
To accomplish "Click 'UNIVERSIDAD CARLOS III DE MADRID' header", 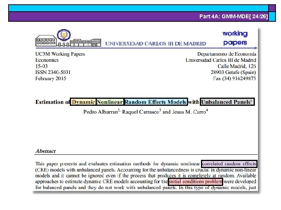I will click(x=156, y=44).
